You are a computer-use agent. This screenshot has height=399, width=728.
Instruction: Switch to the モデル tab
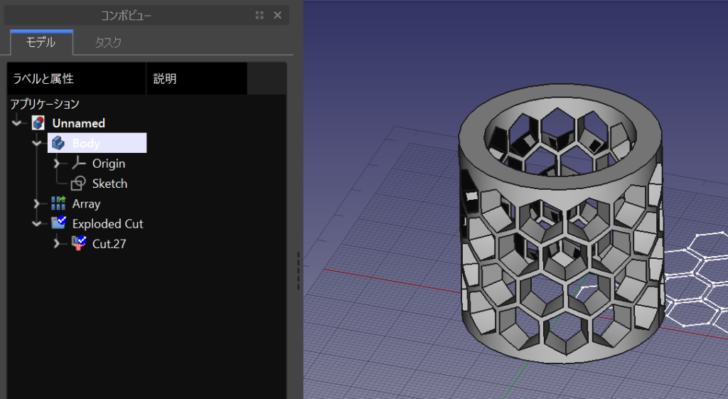point(41,42)
